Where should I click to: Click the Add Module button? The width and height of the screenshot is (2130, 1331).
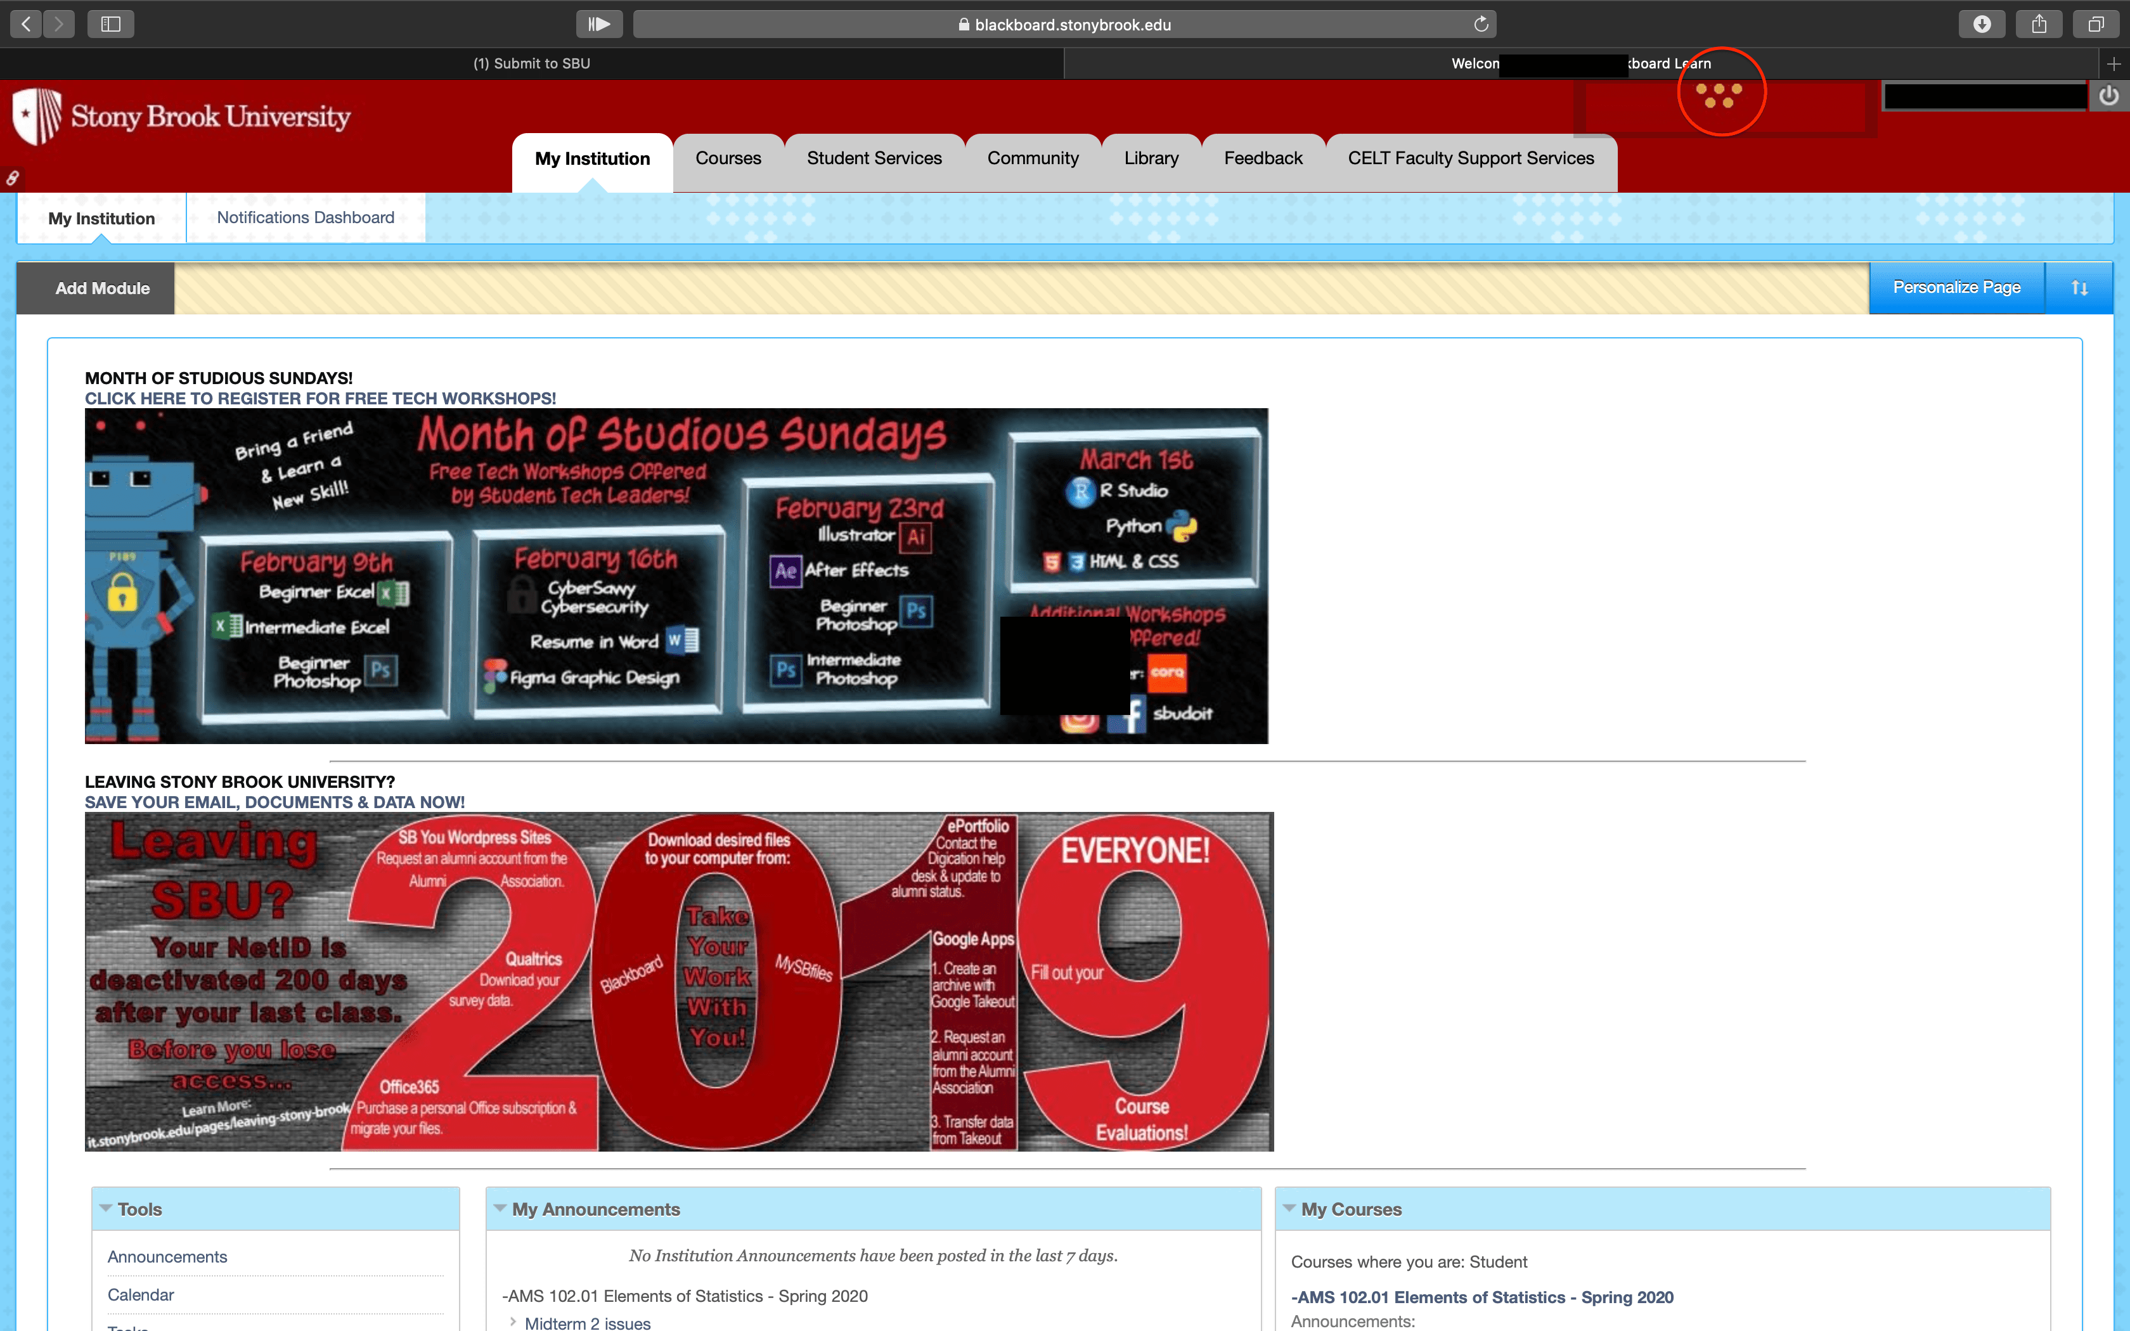102,288
